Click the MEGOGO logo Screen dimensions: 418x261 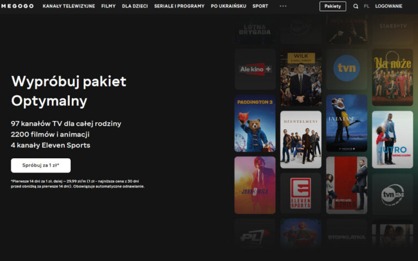[17, 6]
